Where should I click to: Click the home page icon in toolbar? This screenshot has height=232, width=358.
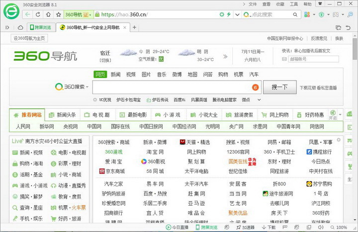pyautogui.click(x=49, y=14)
